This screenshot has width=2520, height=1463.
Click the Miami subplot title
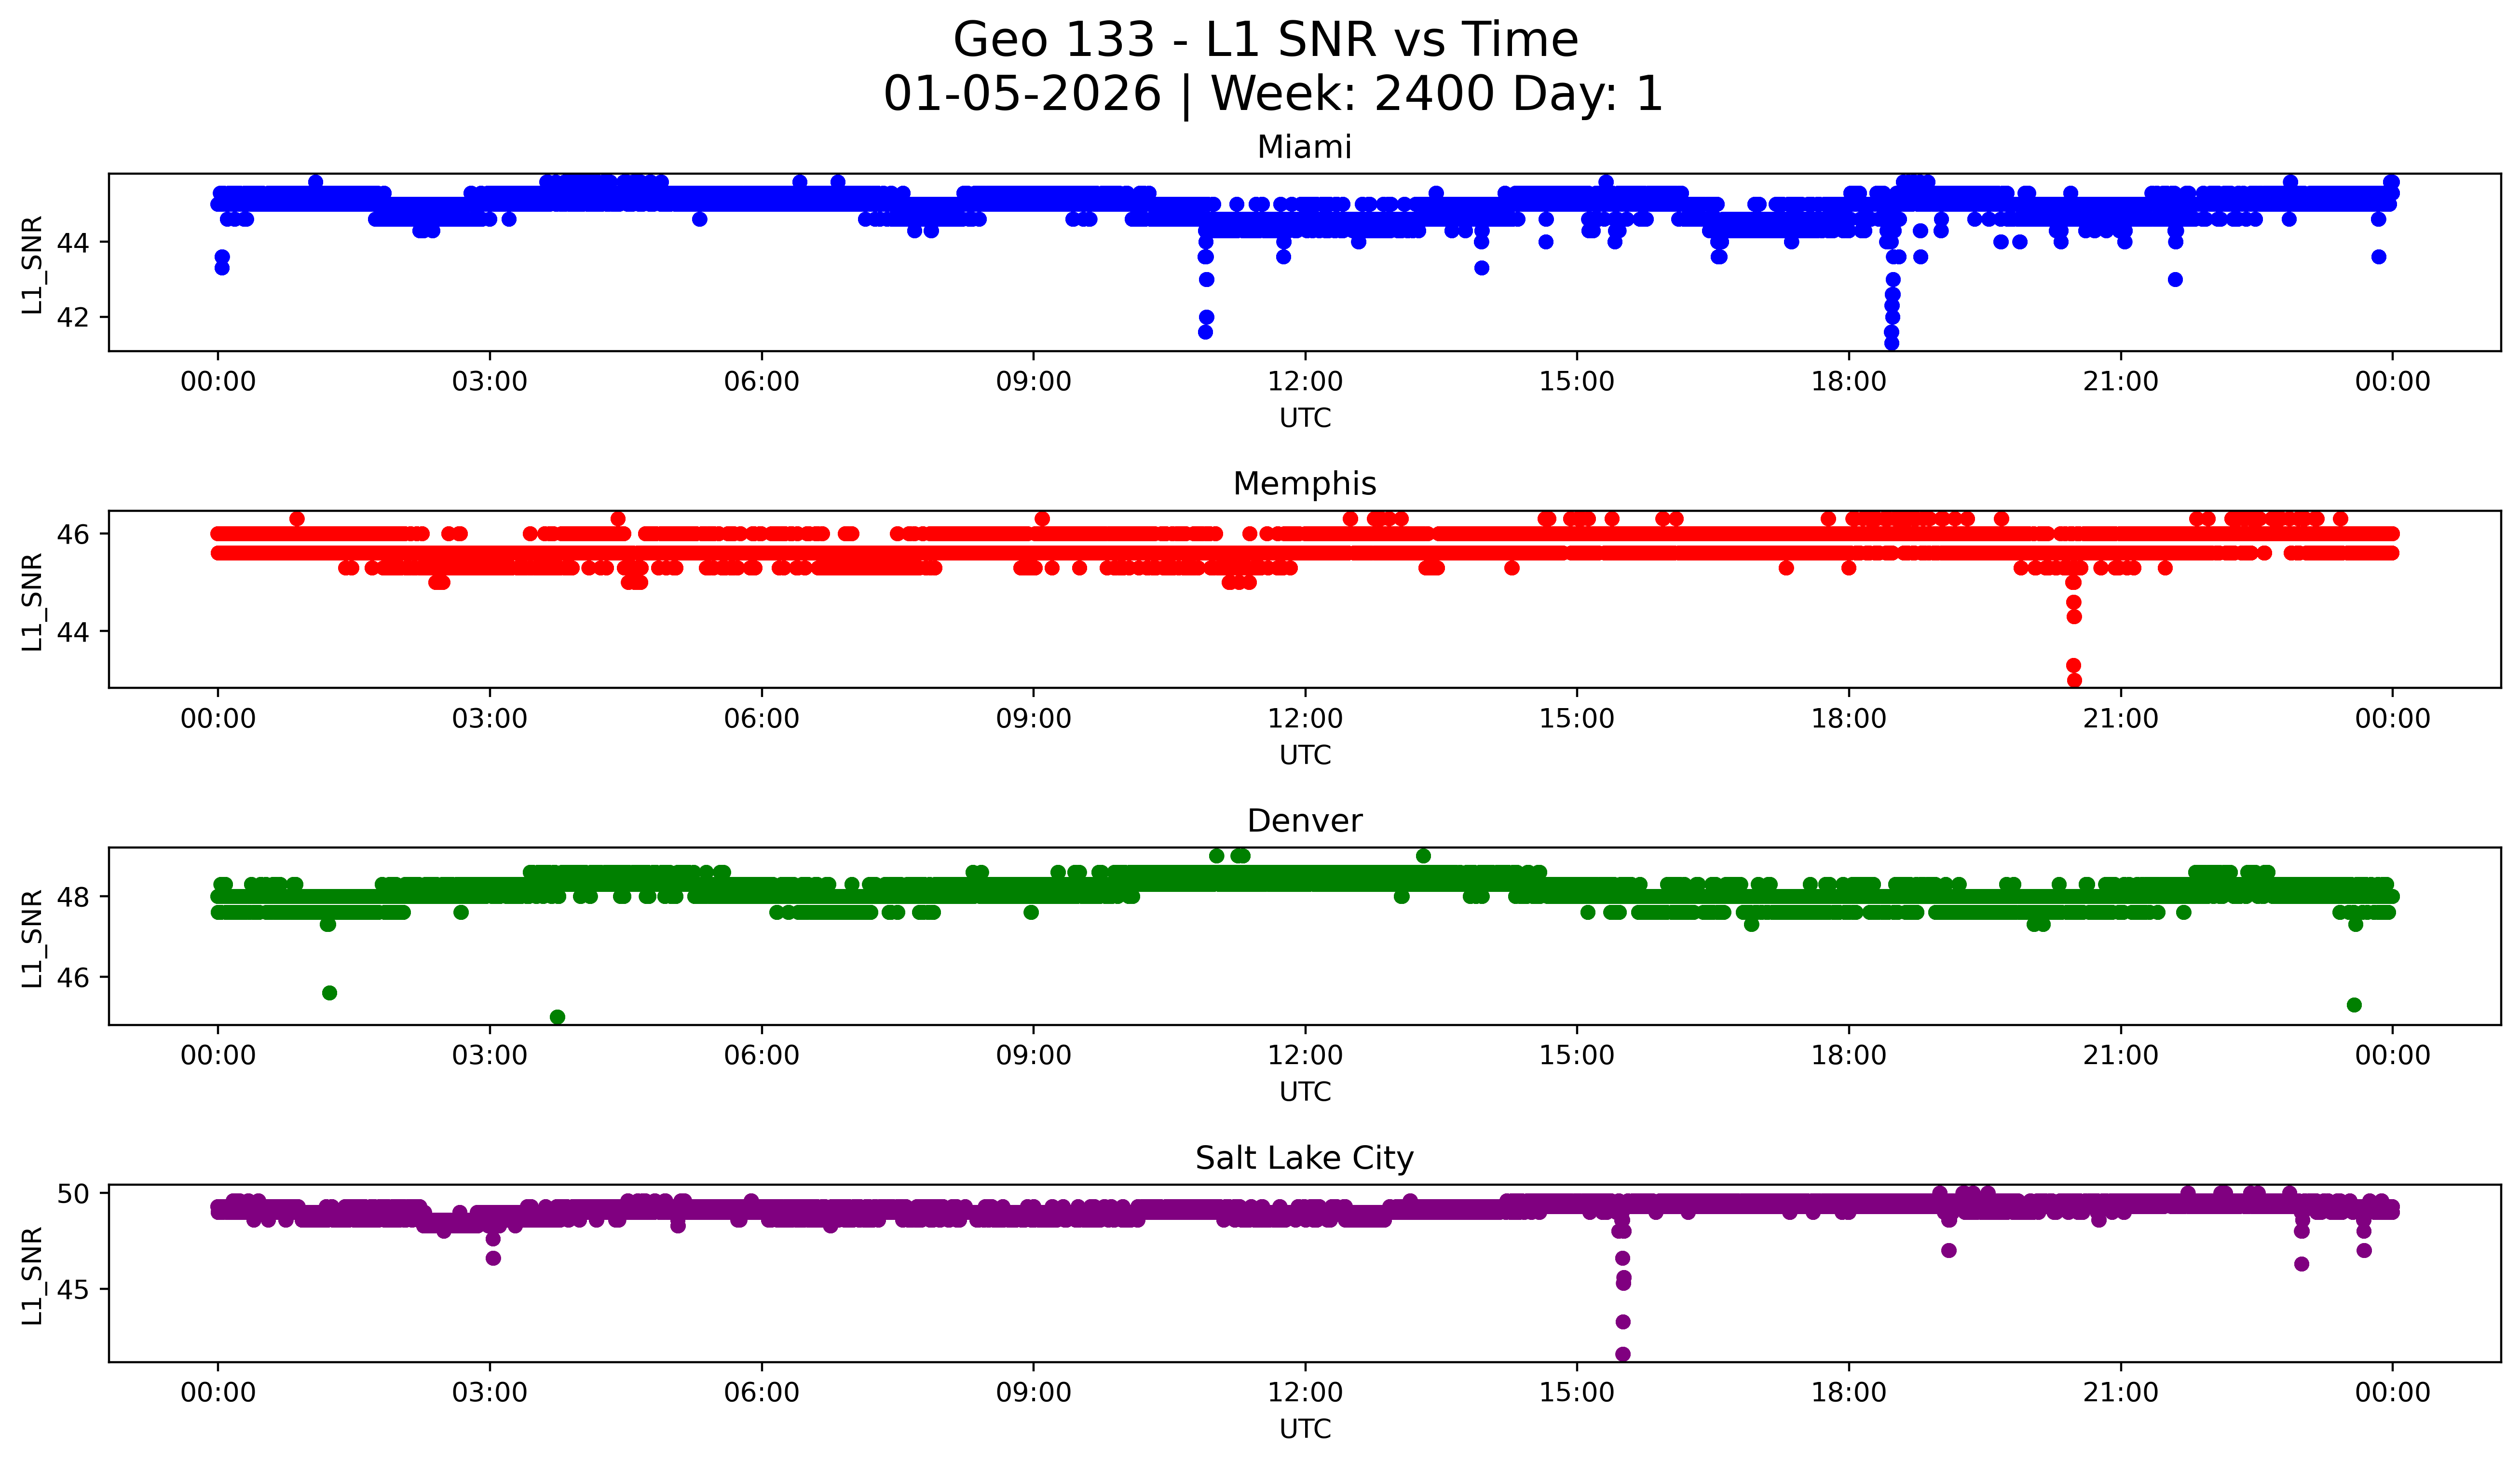1304,147
